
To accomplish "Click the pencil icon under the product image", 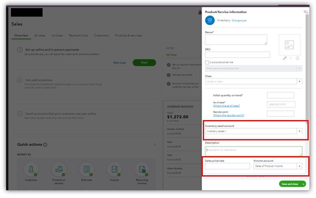I will (284, 58).
